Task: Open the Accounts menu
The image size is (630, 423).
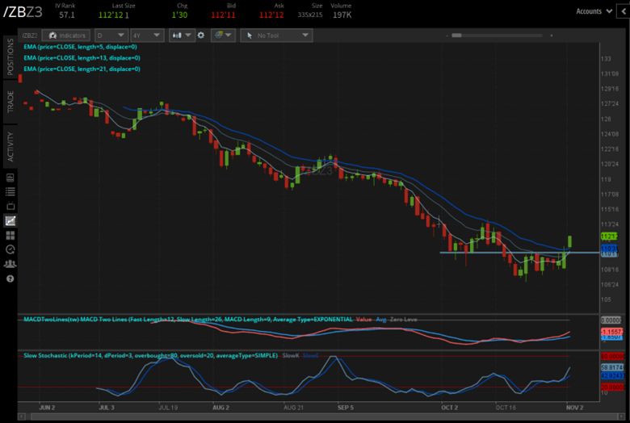Action: coord(593,11)
